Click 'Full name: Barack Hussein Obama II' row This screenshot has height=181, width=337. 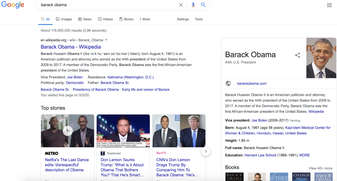tap(254, 148)
